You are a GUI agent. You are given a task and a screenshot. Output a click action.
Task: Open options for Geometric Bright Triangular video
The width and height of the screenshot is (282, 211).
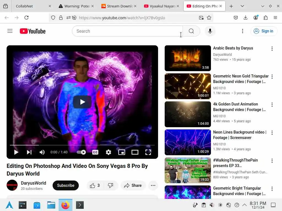tap(272, 188)
